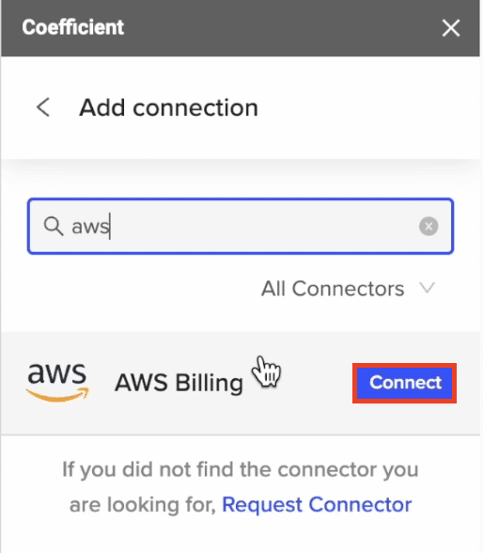483x553 pixels.
Task: Go back using the left arrow
Action: (43, 107)
